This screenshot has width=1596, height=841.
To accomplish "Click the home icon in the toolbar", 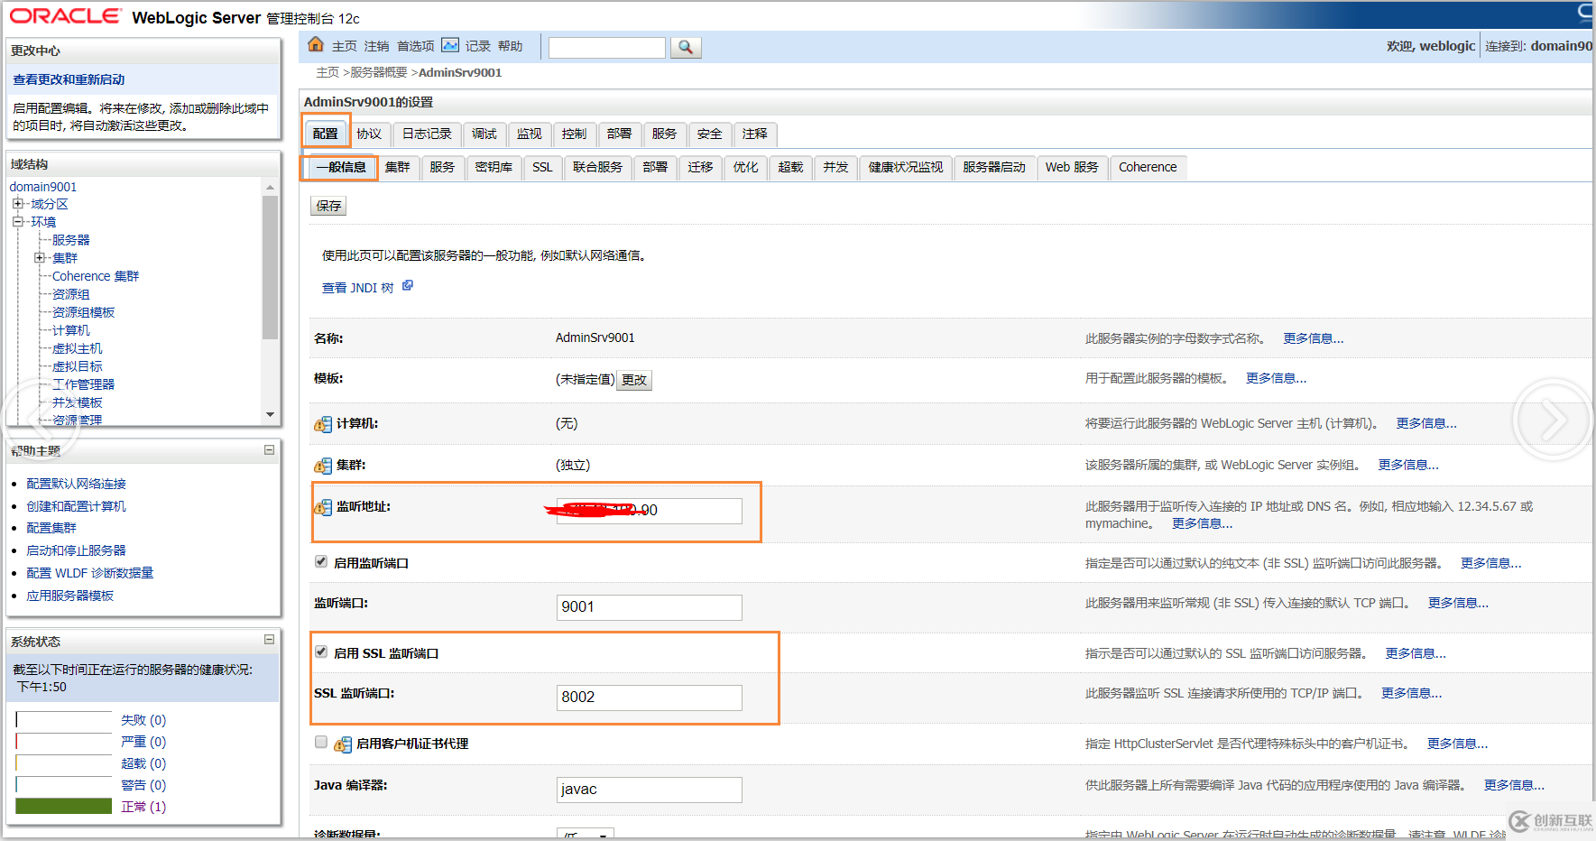I will [x=316, y=44].
